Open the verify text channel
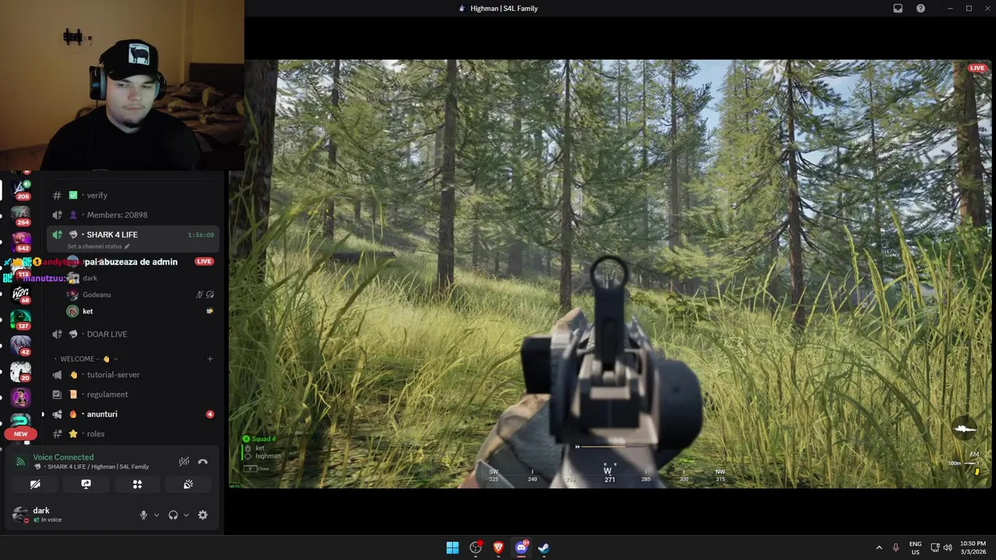Image resolution: width=996 pixels, height=560 pixels. click(133, 195)
